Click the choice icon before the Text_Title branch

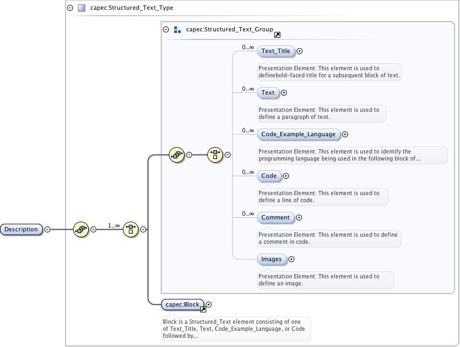[x=215, y=155]
